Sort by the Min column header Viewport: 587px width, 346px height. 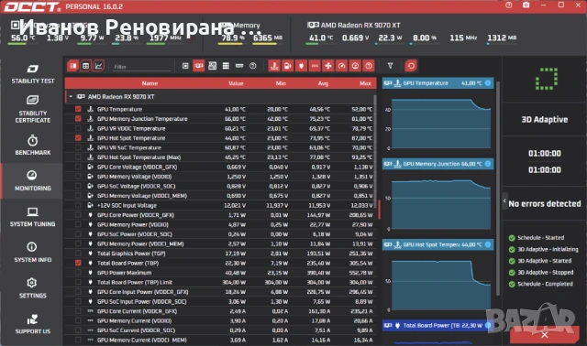281,83
